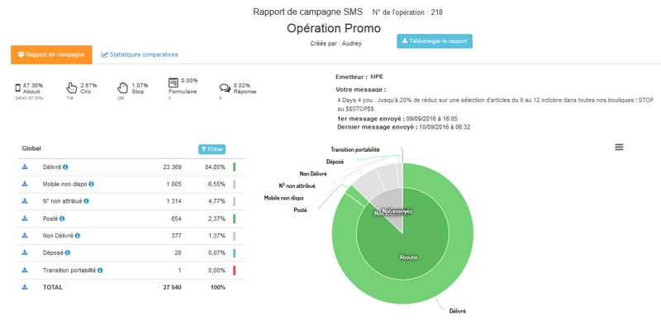Select the Rapport de campagne tab
The height and width of the screenshot is (324, 661).
click(51, 54)
